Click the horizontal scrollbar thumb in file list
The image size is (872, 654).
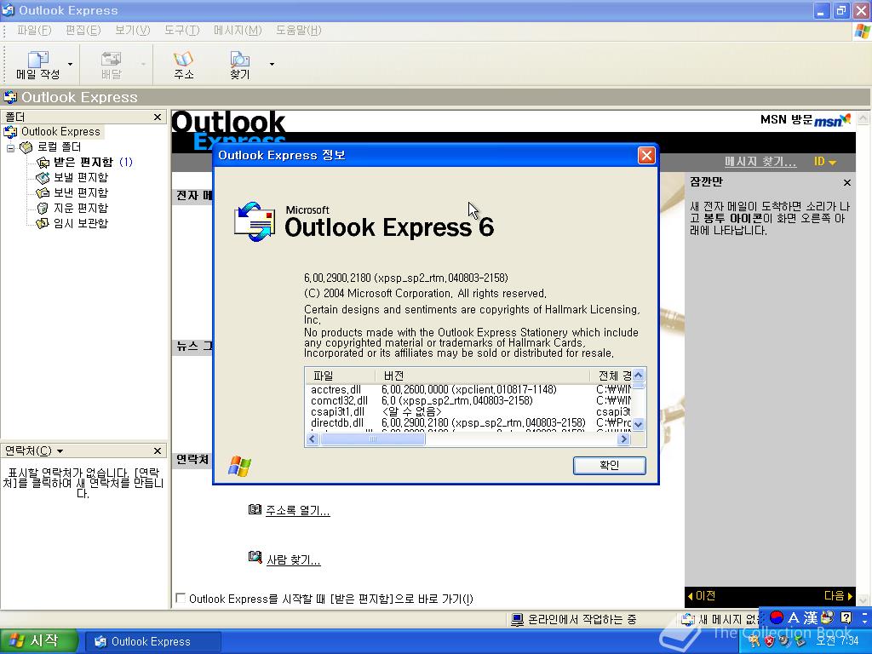pos(373,439)
